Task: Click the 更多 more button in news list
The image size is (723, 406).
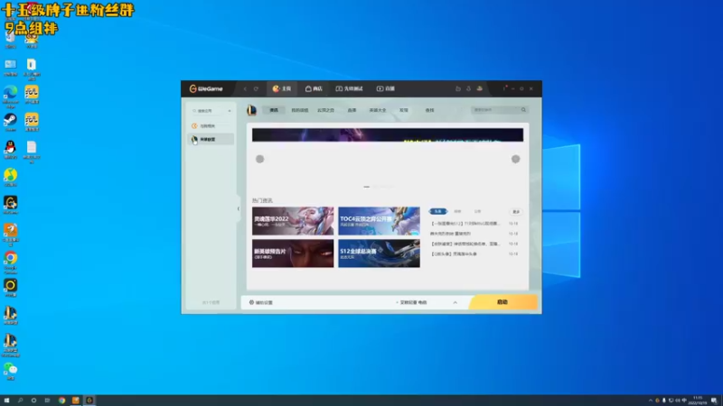Action: pyautogui.click(x=516, y=212)
